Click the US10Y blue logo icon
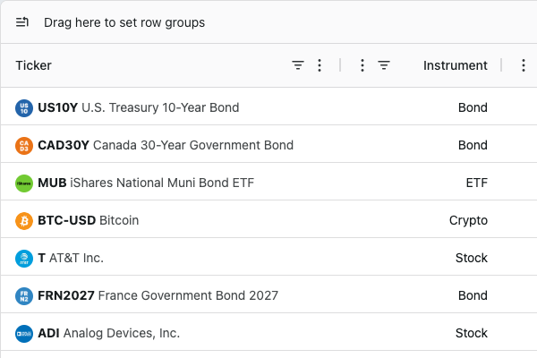The height and width of the screenshot is (358, 537). coord(24,108)
